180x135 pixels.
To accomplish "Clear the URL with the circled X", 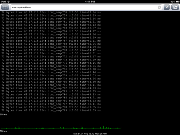I will pos(159,7).
